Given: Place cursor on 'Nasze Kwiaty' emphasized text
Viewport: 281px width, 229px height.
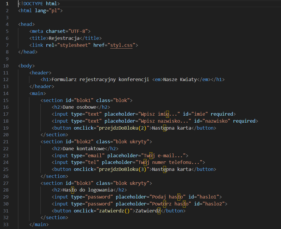Looking at the screenshot, I should point(180,80).
